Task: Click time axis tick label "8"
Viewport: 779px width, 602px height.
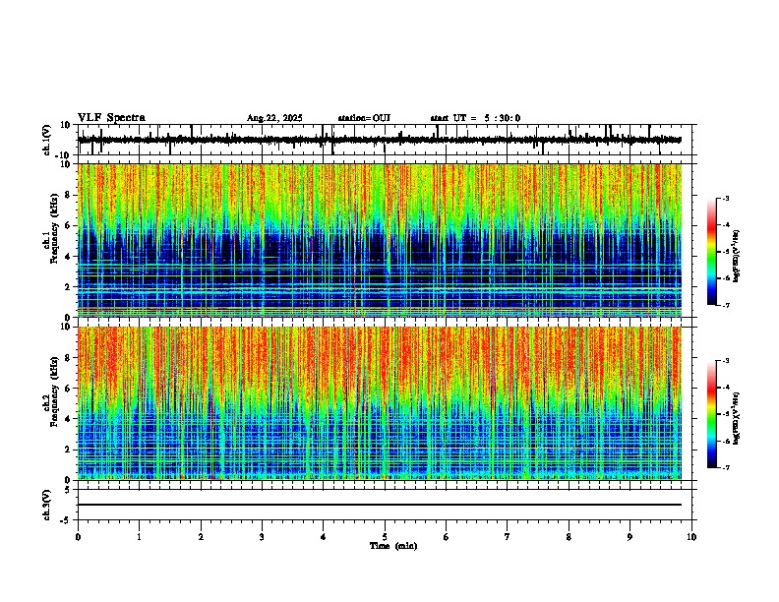Action: pos(569,537)
